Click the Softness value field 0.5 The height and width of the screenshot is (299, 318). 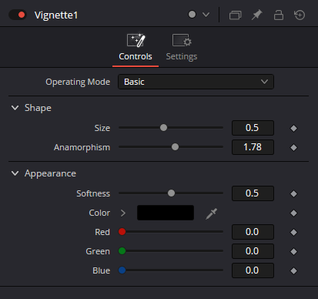[253, 193]
